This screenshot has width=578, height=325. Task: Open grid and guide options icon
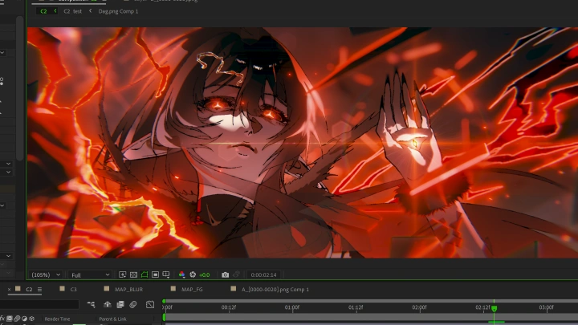coord(166,274)
